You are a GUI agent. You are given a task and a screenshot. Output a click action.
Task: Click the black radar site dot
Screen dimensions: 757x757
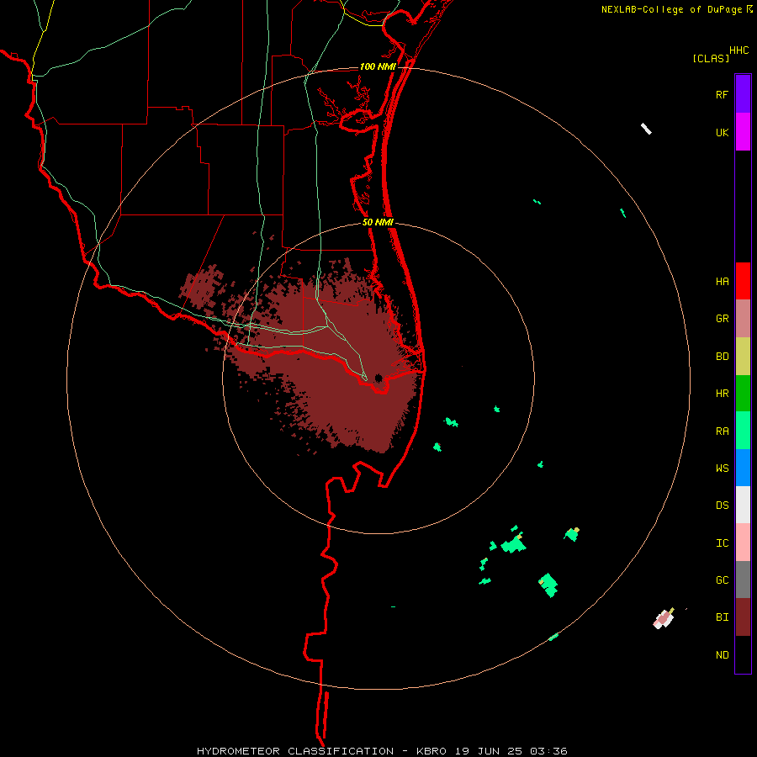pyautogui.click(x=378, y=378)
